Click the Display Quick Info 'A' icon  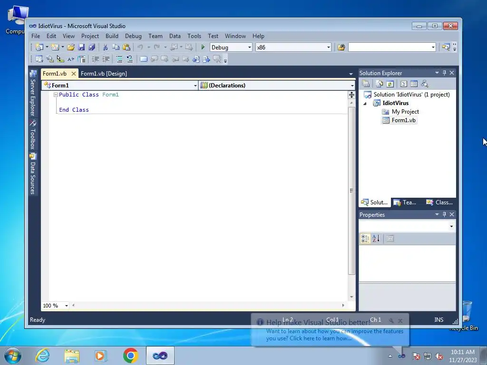(71, 59)
